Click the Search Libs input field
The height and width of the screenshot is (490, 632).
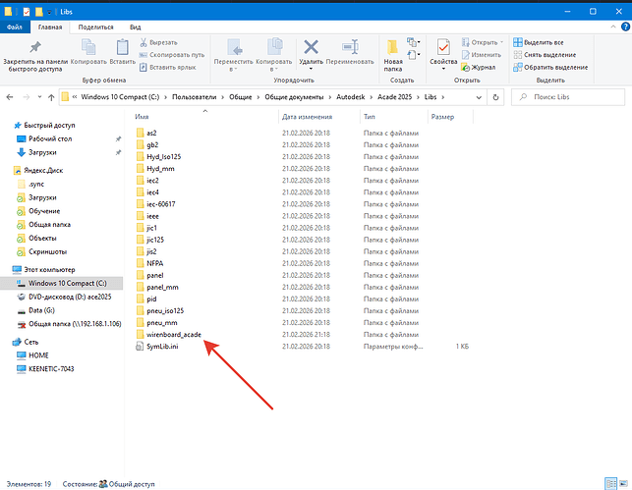tap(570, 98)
